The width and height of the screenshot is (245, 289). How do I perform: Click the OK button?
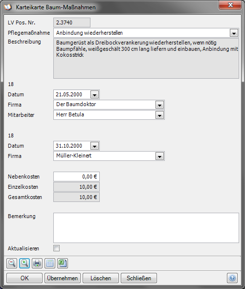click(24, 278)
